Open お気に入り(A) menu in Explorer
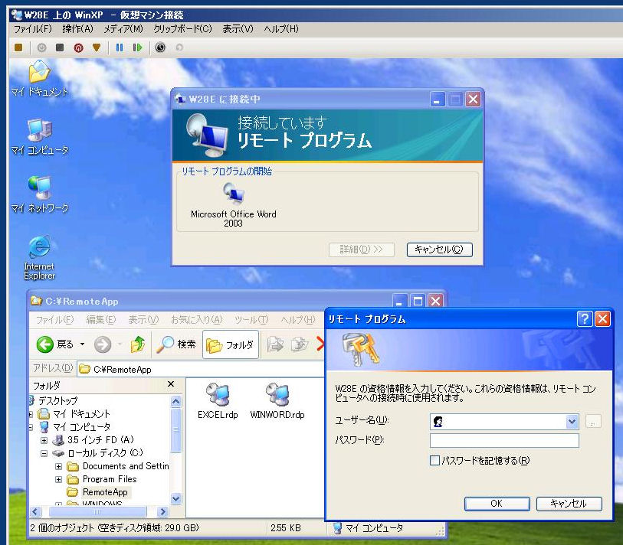Image resolution: width=623 pixels, height=545 pixels. (197, 319)
